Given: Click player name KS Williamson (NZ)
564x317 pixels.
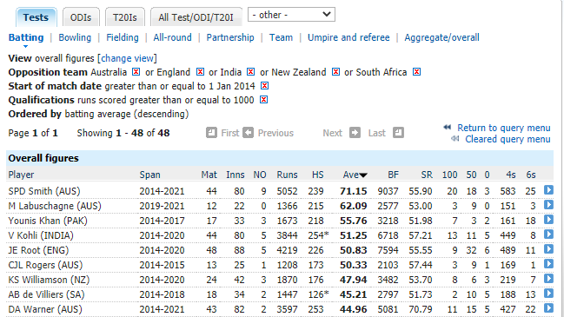Looking at the screenshot, I should [x=49, y=280].
